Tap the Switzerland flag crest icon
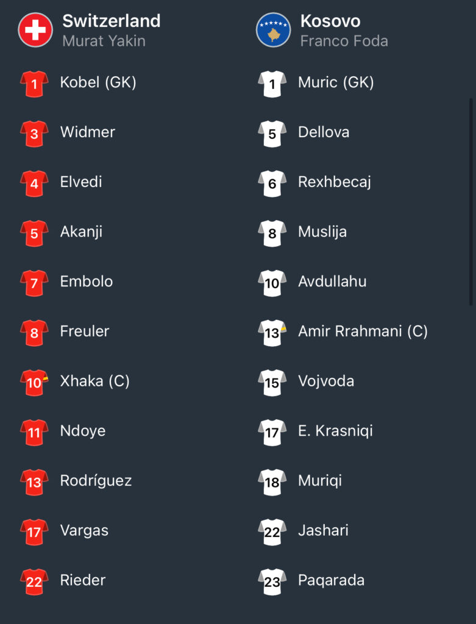 coord(35,30)
